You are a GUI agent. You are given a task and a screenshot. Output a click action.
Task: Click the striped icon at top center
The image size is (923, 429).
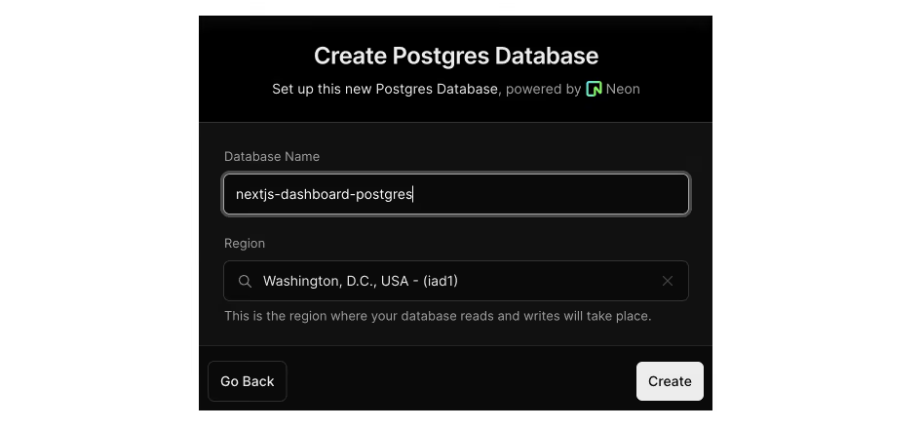pos(507,8)
